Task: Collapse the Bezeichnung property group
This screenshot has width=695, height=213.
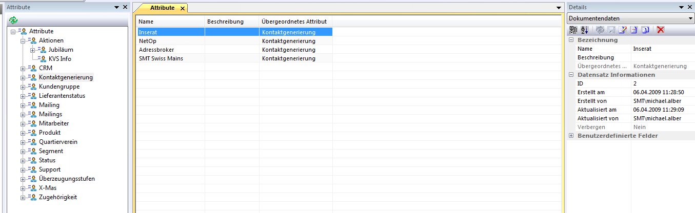Action: point(571,40)
